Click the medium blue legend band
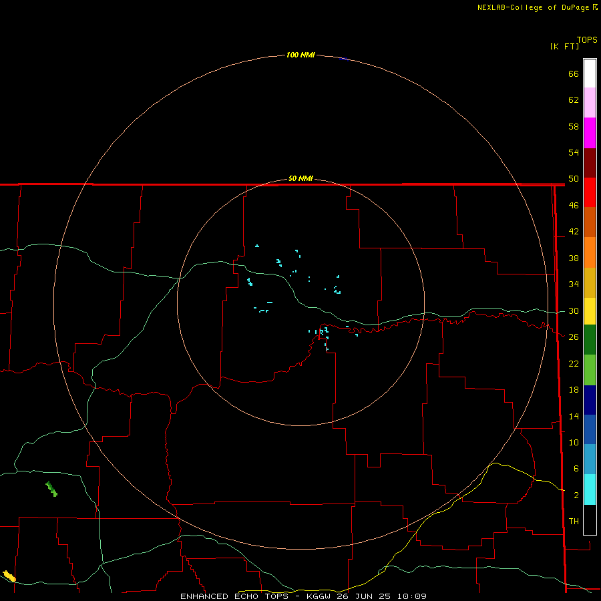 (x=590, y=429)
